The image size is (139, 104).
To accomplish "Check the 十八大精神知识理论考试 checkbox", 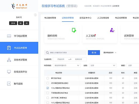I will point(48,103).
